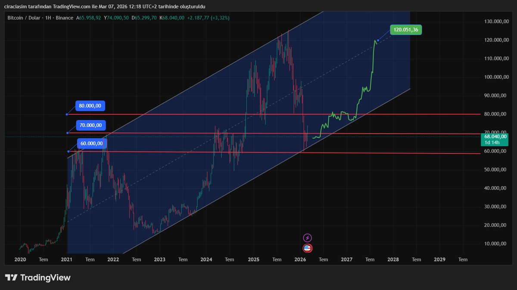Click the close value K68.040,00

(172, 18)
